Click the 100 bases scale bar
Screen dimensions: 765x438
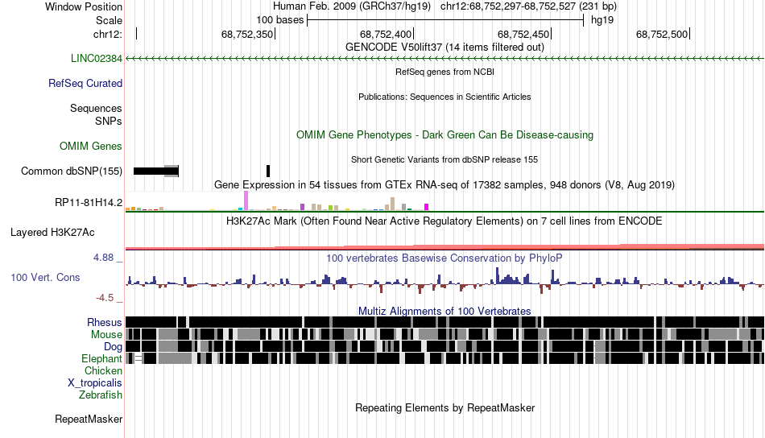click(x=445, y=20)
